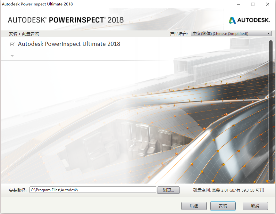Open the 产品语言 language dropdown

(x=231, y=33)
